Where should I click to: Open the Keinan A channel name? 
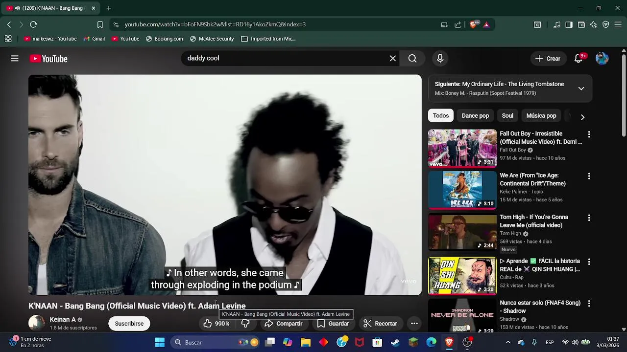(x=63, y=320)
